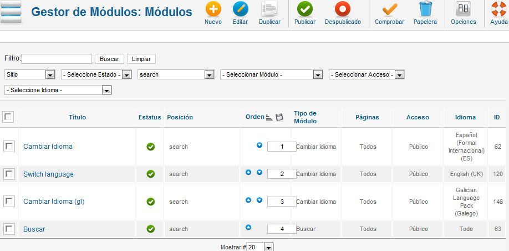Viewport: 509px width, 251px height.
Task: Check the Cambiar Idioma row checkbox
Action: [9, 147]
